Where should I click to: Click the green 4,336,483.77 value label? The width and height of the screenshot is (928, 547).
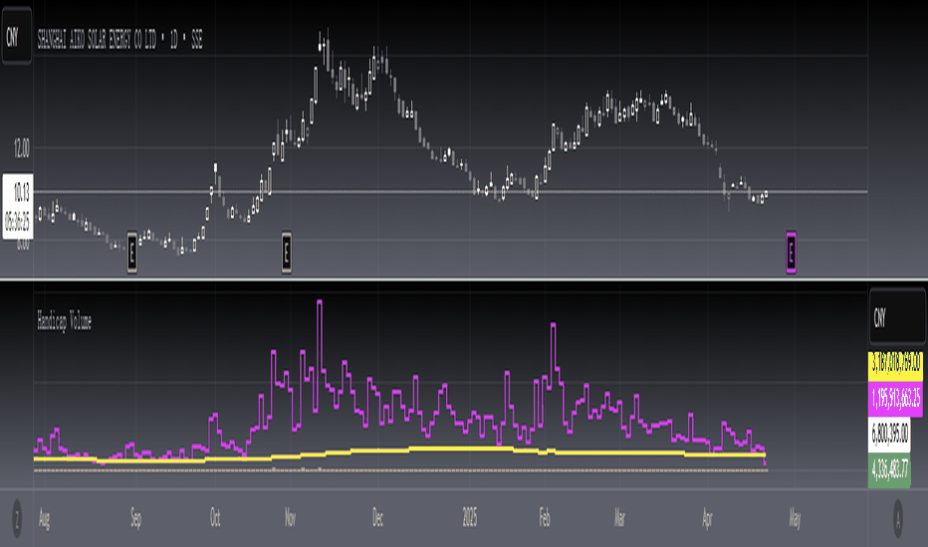889,470
